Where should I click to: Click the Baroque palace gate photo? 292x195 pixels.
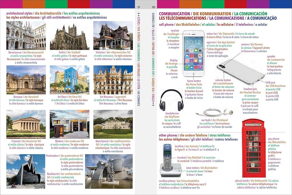coord(26,80)
